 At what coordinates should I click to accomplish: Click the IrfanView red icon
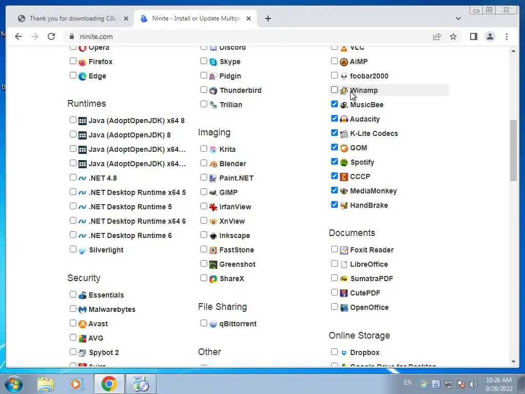coord(213,207)
